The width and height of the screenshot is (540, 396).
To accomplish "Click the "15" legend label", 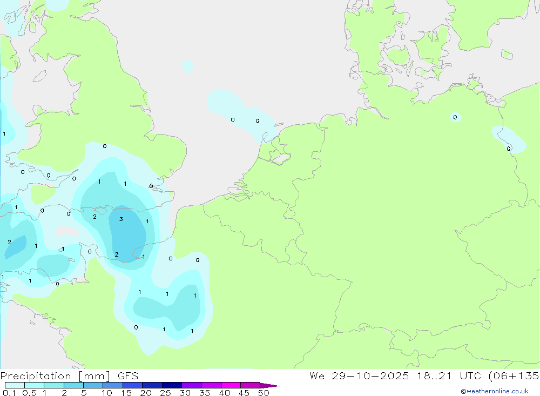I will pyautogui.click(x=126, y=393).
